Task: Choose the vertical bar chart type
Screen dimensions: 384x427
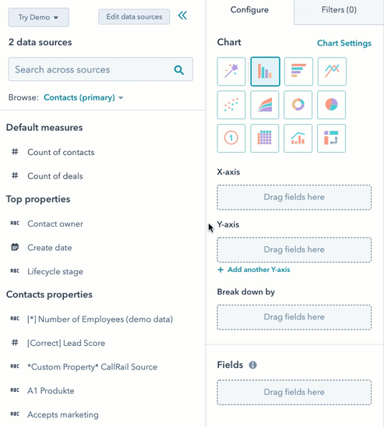Action: point(265,72)
